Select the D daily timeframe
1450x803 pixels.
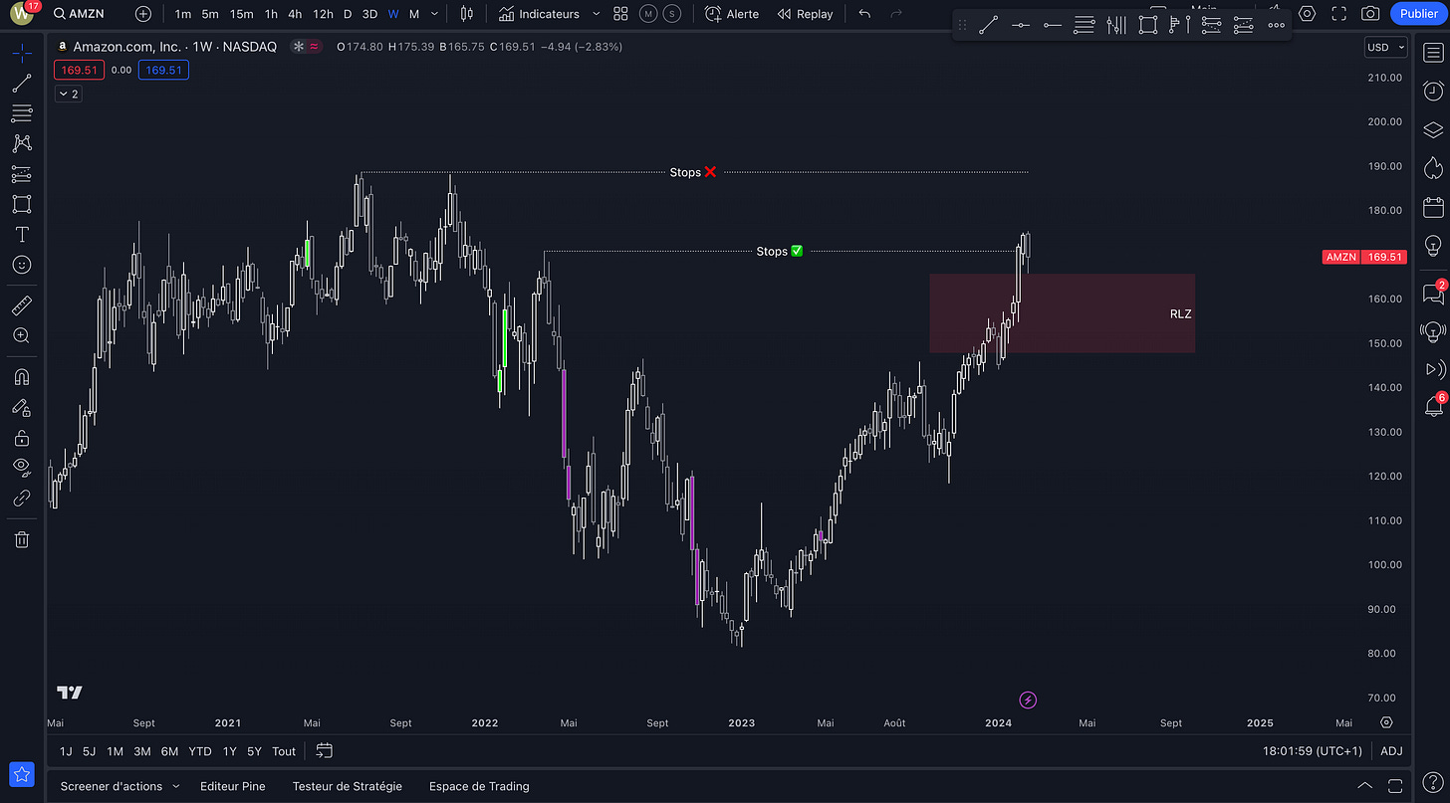click(x=348, y=14)
